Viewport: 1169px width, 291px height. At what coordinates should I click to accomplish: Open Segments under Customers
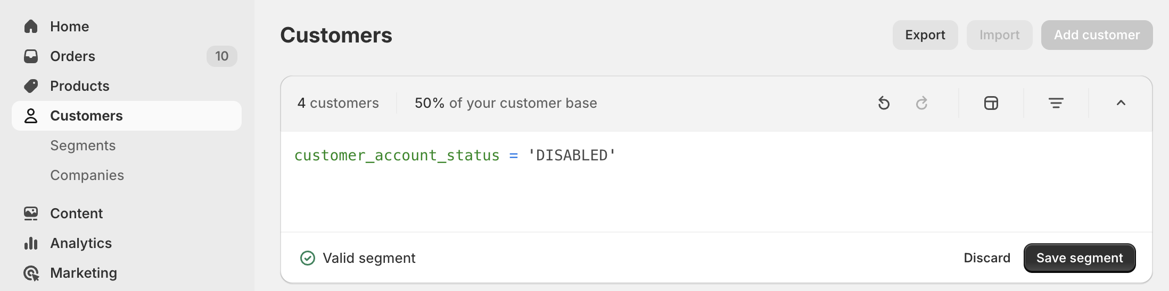(x=83, y=145)
